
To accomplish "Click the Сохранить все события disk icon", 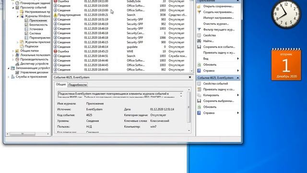I will [199, 47].
